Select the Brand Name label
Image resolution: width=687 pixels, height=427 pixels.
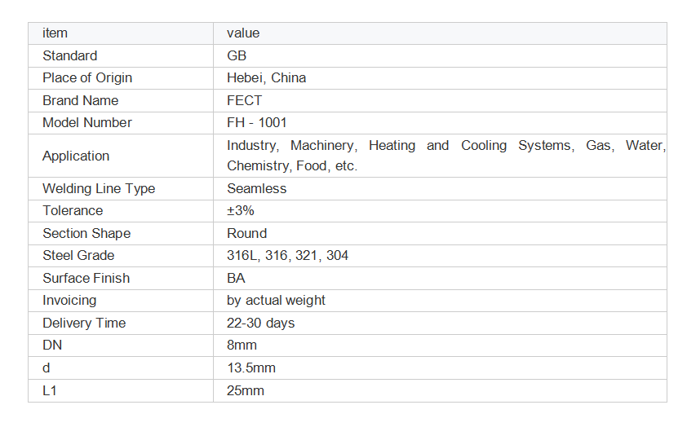pos(80,100)
